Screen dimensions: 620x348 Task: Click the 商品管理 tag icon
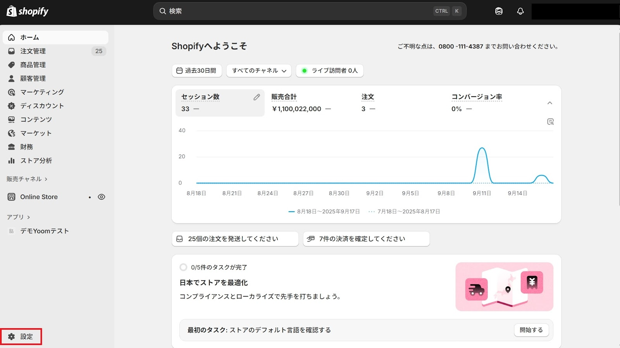(x=12, y=65)
